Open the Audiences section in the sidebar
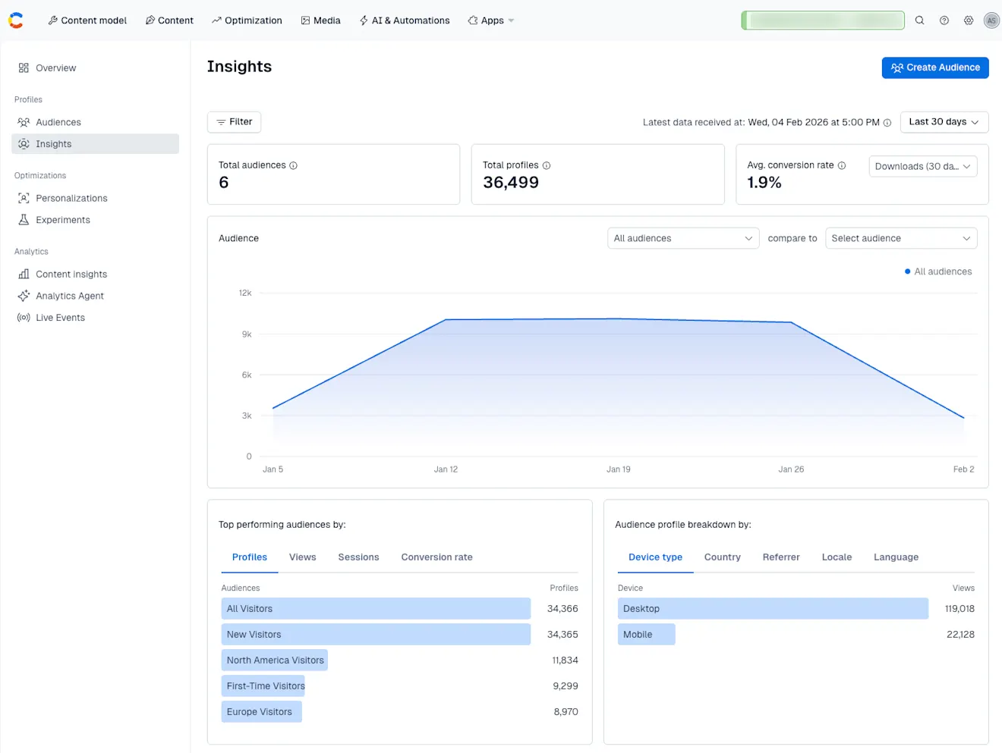 (58, 122)
